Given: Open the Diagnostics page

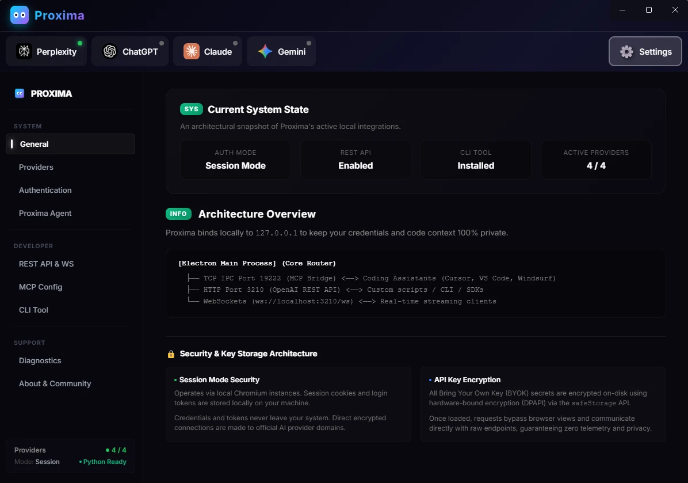Looking at the screenshot, I should (x=70, y=360).
